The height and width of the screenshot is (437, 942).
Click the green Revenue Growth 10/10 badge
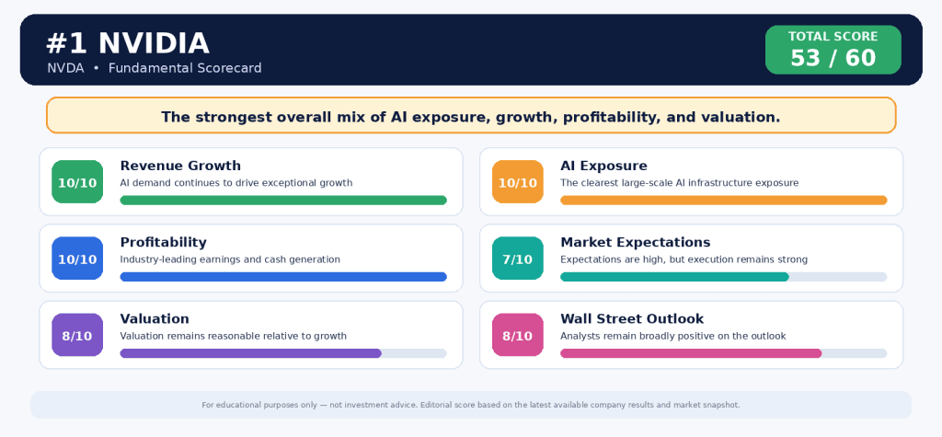[77, 181]
